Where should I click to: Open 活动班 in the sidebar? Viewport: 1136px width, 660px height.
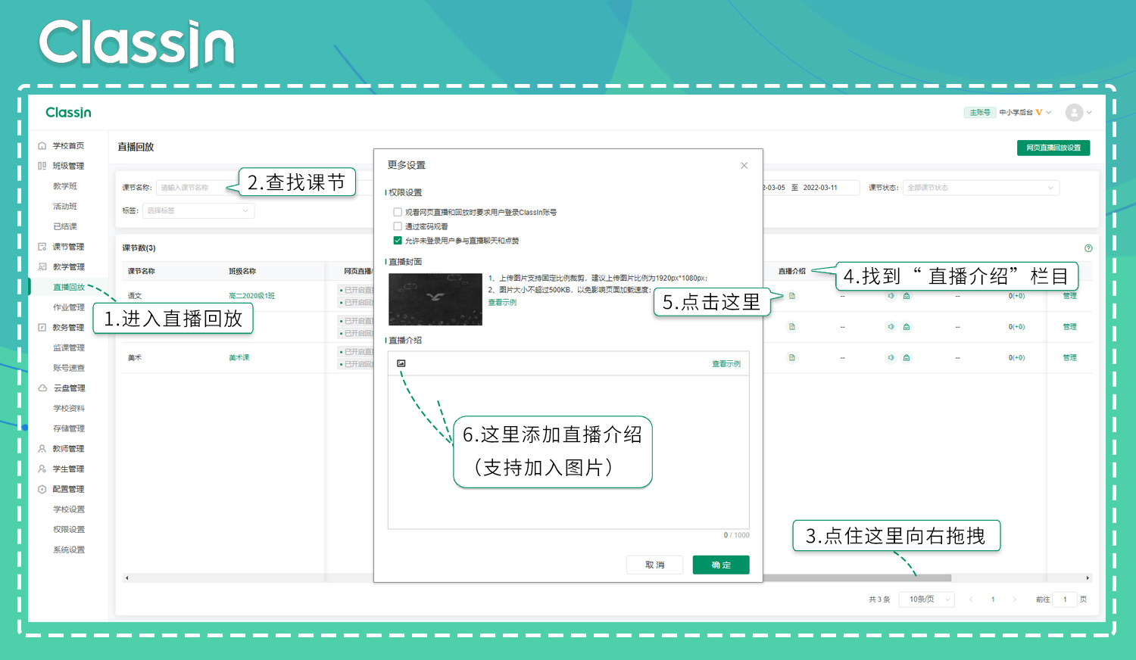coord(65,207)
